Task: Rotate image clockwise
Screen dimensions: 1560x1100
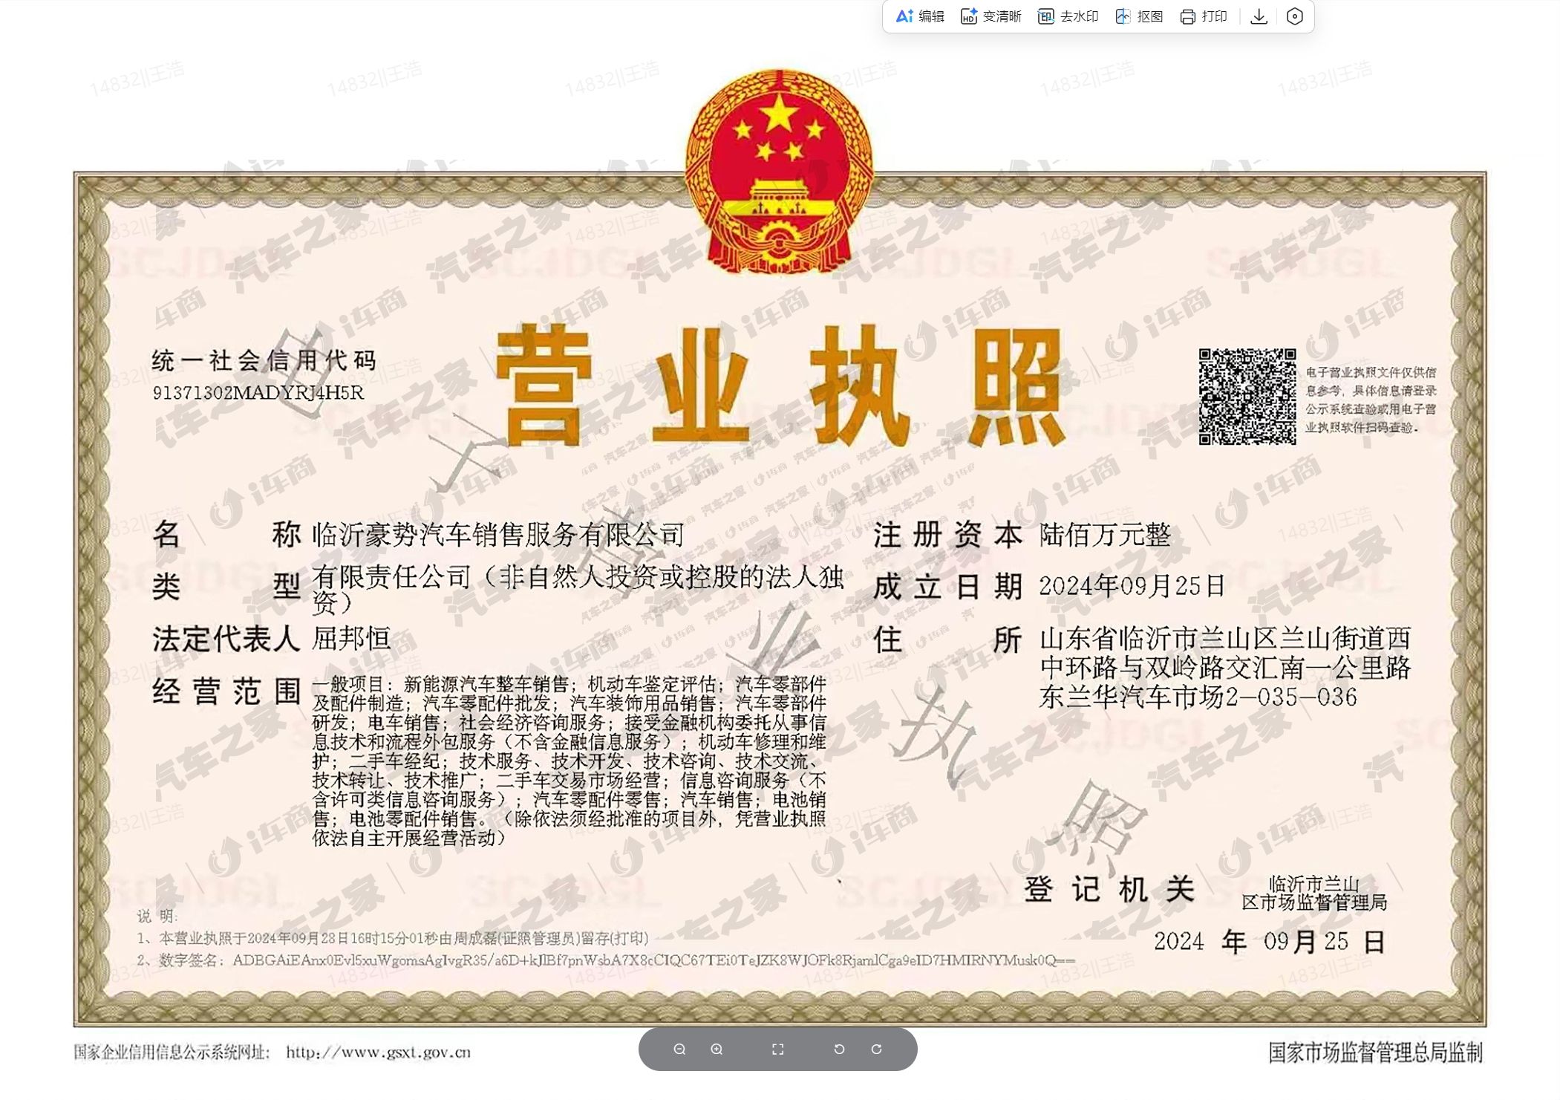Action: [876, 1049]
